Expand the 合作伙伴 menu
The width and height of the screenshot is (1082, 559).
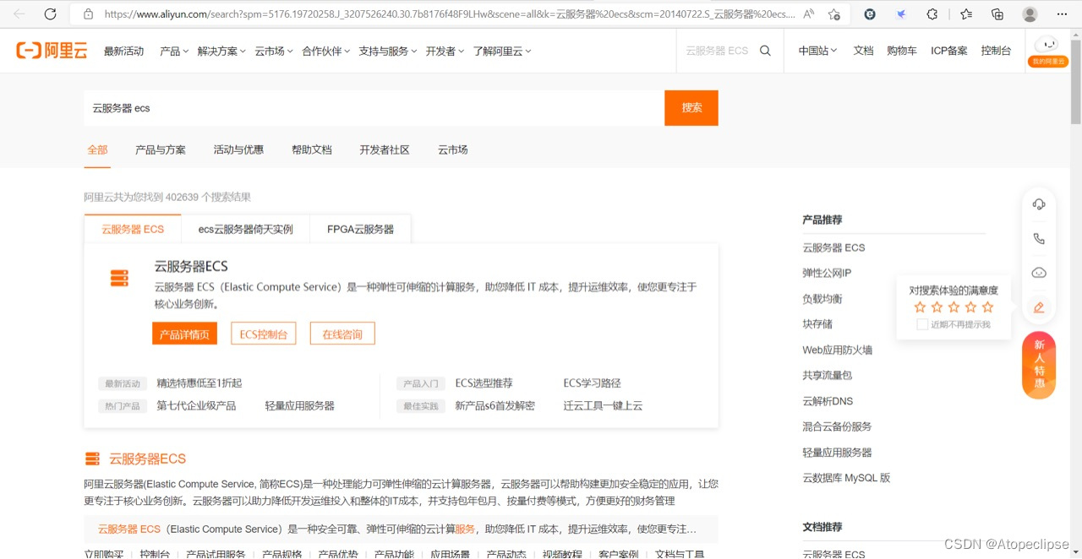pyautogui.click(x=326, y=51)
